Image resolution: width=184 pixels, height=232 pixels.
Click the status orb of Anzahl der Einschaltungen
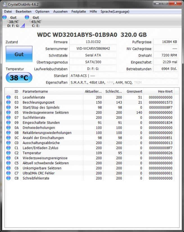pyautogui.click(x=8, y=138)
